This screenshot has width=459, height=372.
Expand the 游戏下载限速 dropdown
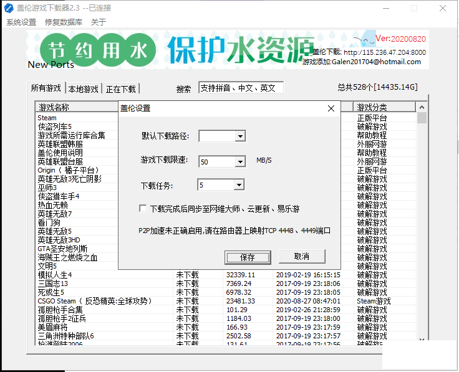[x=240, y=161]
